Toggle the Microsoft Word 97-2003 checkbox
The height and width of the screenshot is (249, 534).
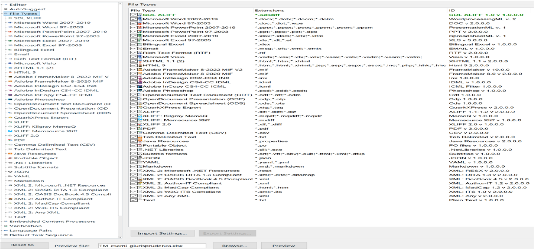pyautogui.click(x=134, y=23)
